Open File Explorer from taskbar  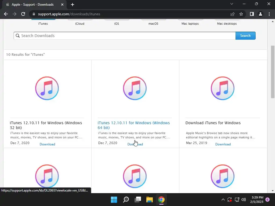(x=150, y=200)
